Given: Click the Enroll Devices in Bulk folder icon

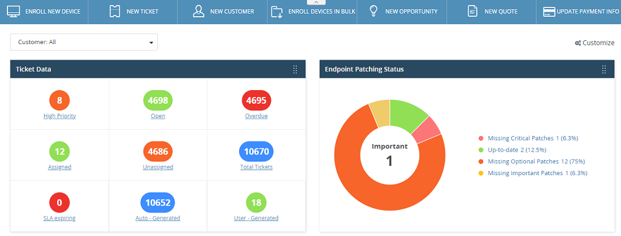Looking at the screenshot, I should (x=277, y=11).
